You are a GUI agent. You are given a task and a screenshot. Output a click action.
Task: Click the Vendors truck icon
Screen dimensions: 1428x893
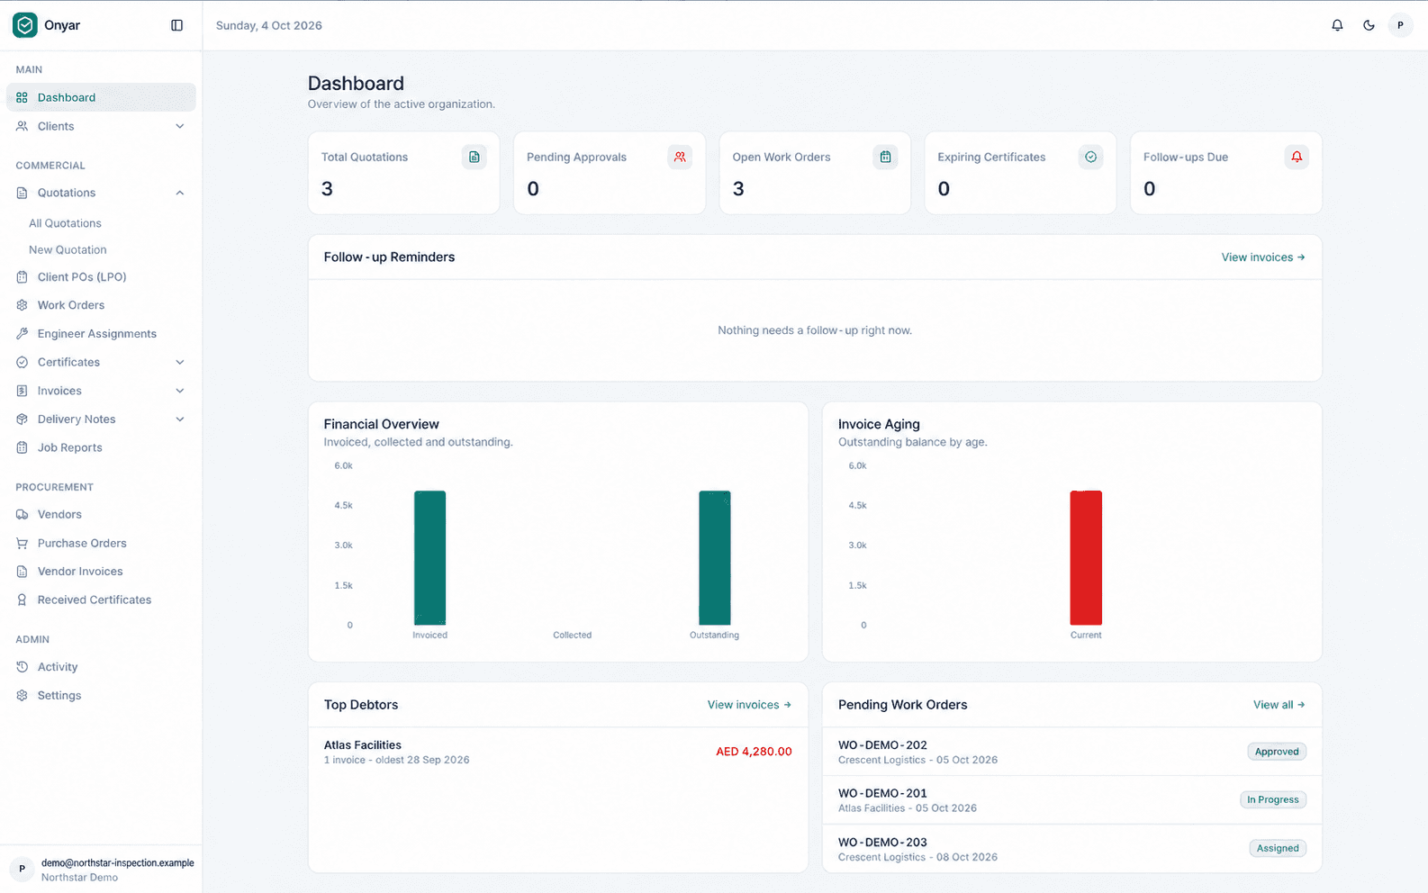coord(23,514)
